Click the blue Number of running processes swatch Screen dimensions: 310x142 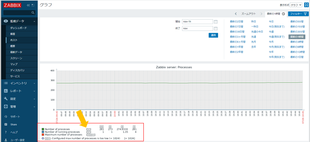click(x=43, y=132)
